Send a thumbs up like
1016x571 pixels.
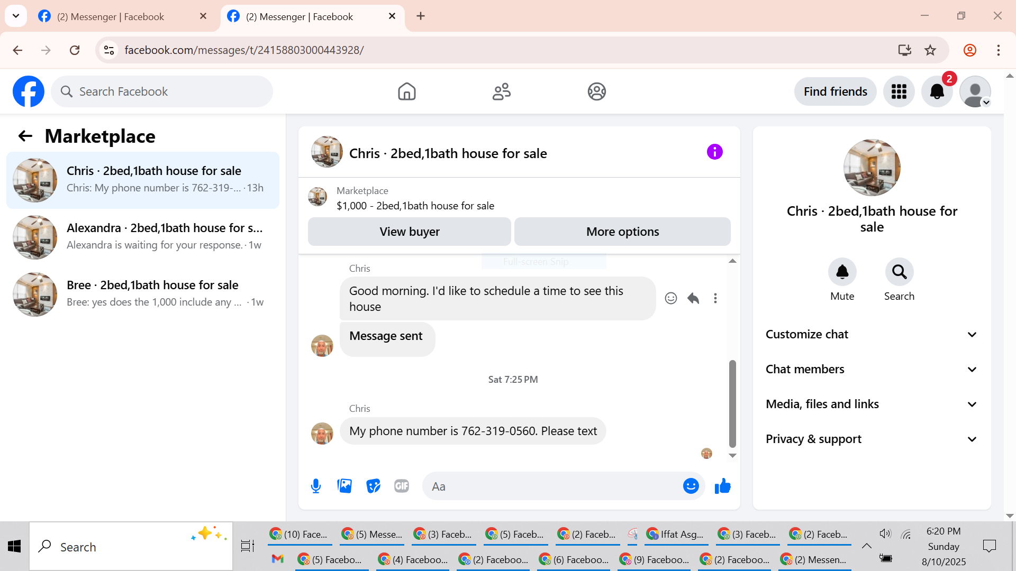pyautogui.click(x=722, y=486)
